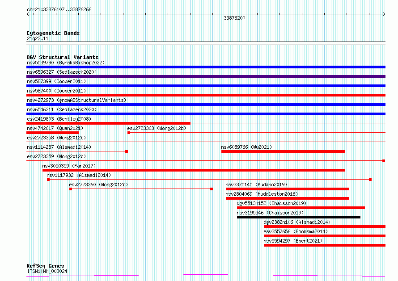398x281 pixels.
Task: Click the 33876200 ruler coordinate label
Action: (x=234, y=18)
